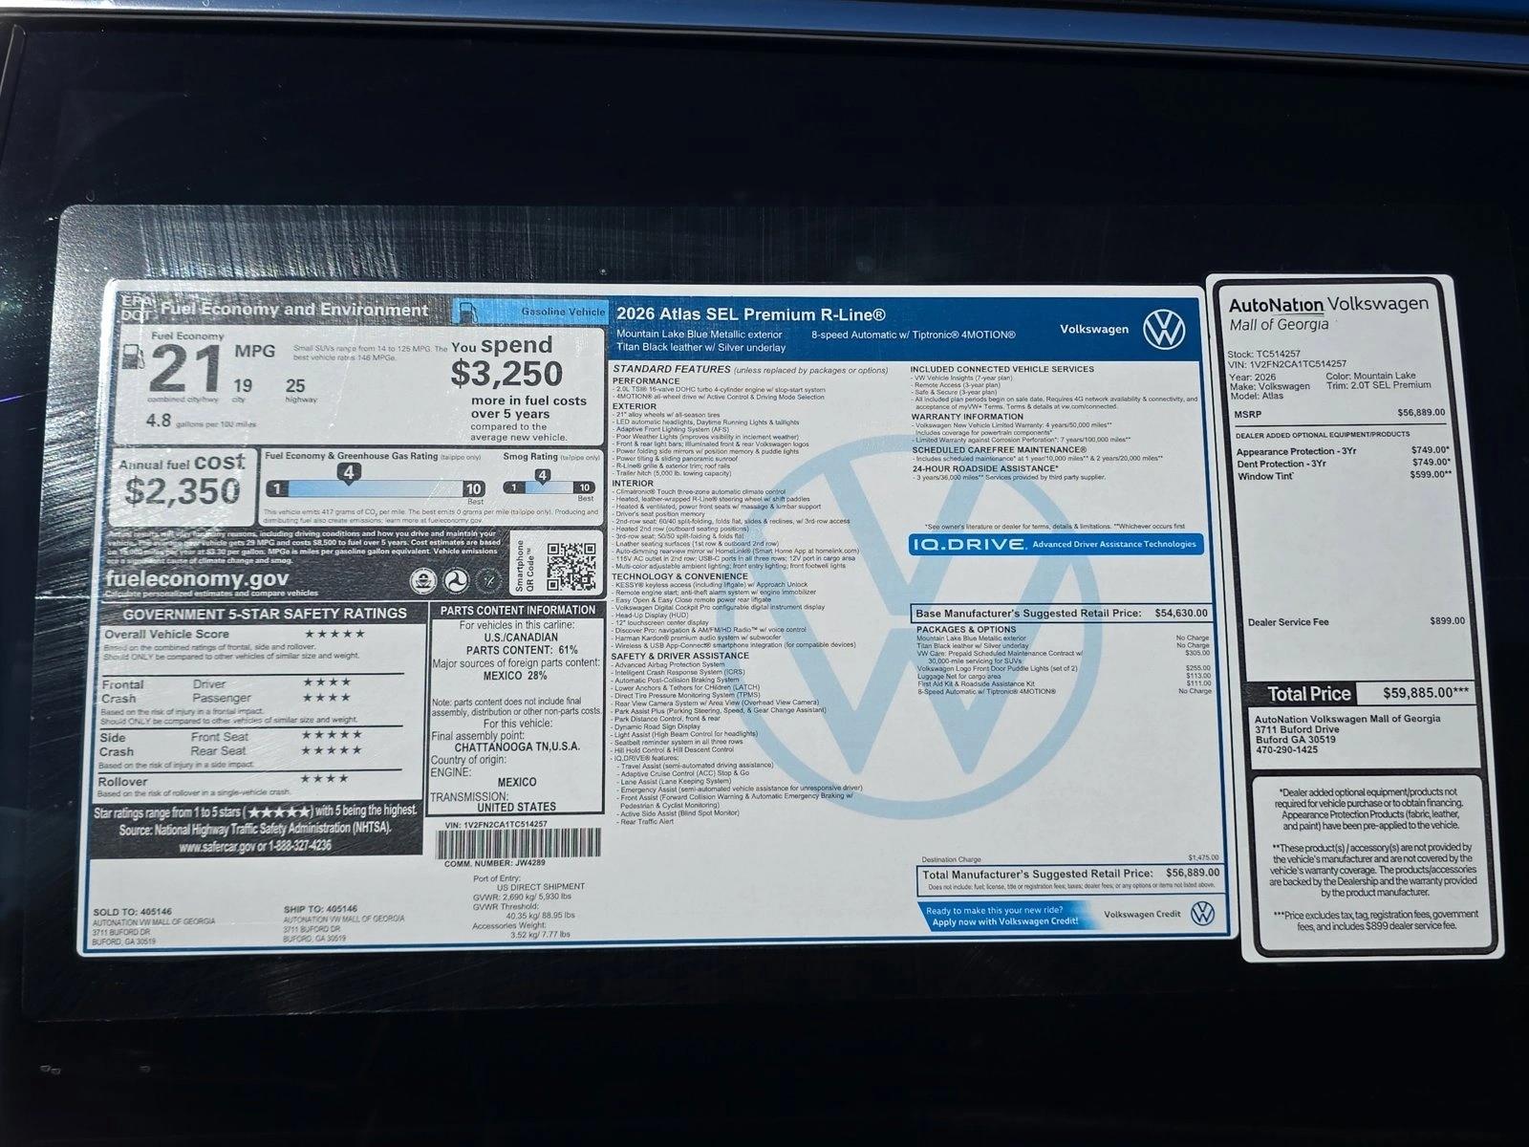1529x1147 pixels.
Task: Click the Volkswagen logo in blue header
Action: point(1163,329)
